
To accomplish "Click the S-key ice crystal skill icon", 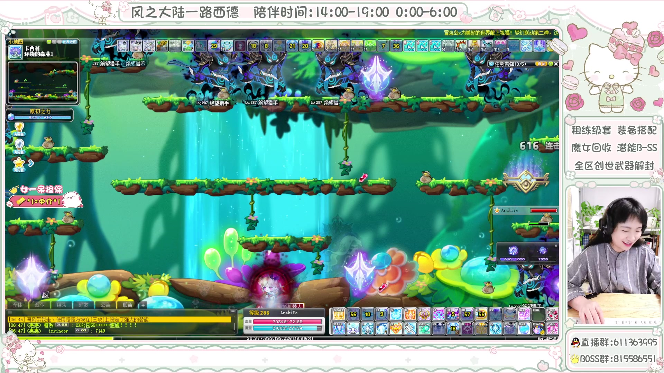I will (x=396, y=314).
